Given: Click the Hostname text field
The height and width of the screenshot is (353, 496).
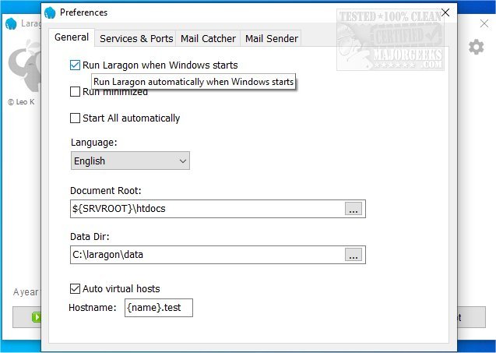Looking at the screenshot, I should pyautogui.click(x=159, y=308).
